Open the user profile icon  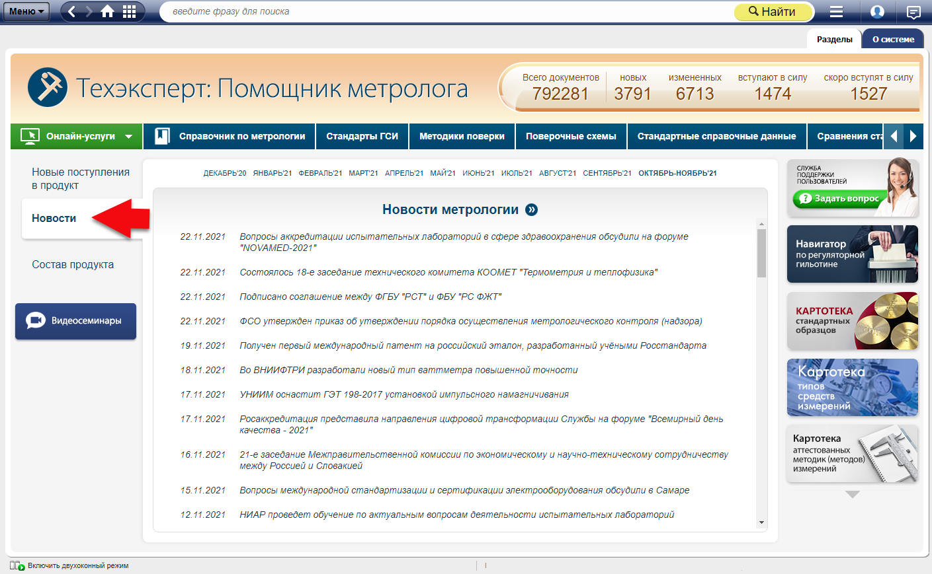tap(877, 11)
